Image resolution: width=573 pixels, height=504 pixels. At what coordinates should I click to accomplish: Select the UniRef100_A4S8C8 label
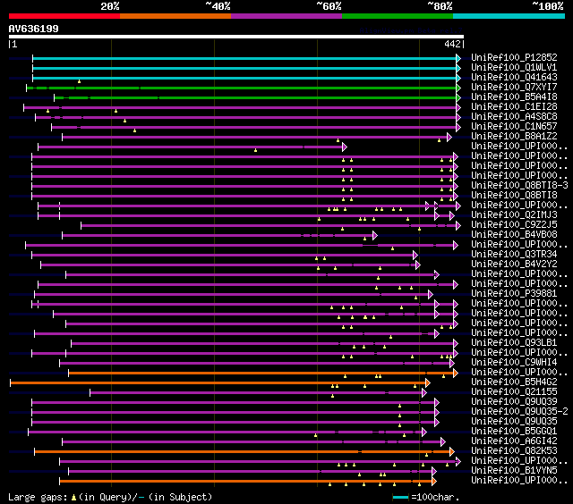(514, 117)
